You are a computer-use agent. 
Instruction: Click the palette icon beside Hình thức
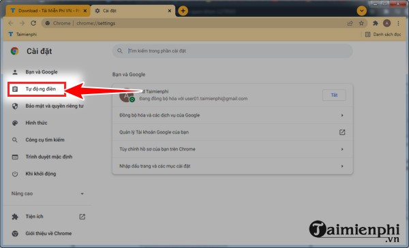click(15, 123)
